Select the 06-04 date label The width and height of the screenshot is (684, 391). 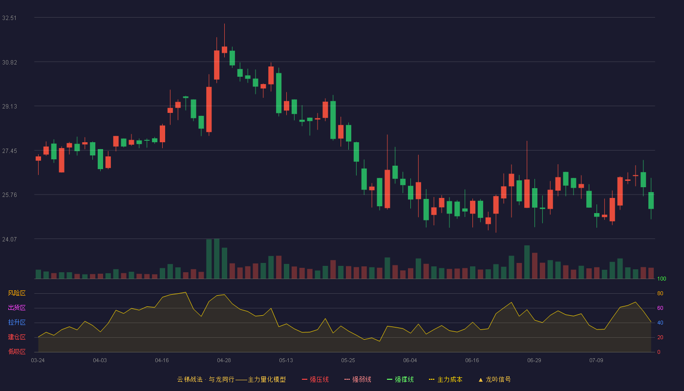coord(410,360)
